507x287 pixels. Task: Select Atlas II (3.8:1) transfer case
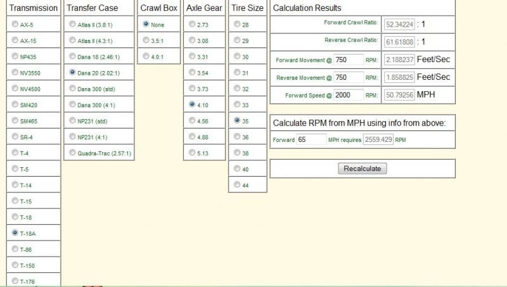pos(72,24)
